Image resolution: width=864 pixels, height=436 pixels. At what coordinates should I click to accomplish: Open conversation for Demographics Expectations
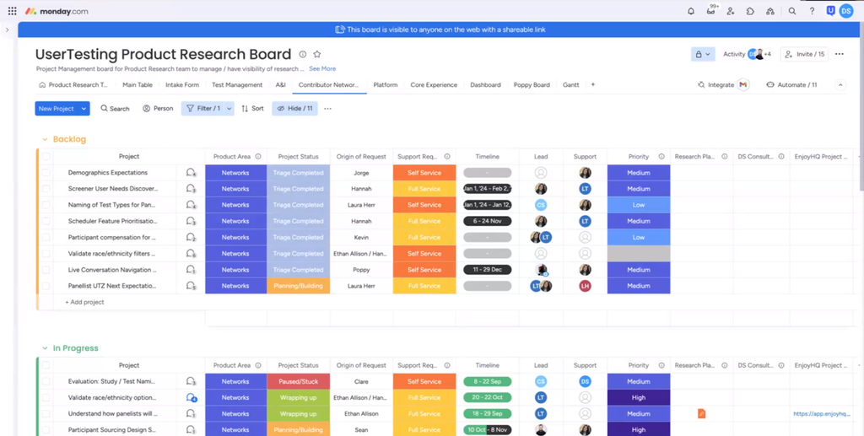pyautogui.click(x=191, y=173)
